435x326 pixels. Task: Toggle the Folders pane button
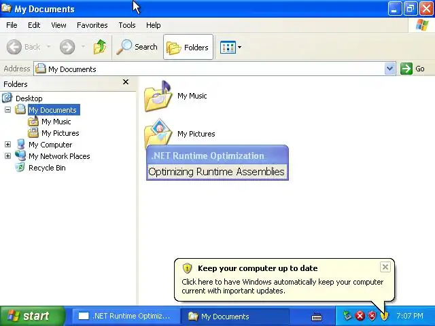[x=188, y=47]
